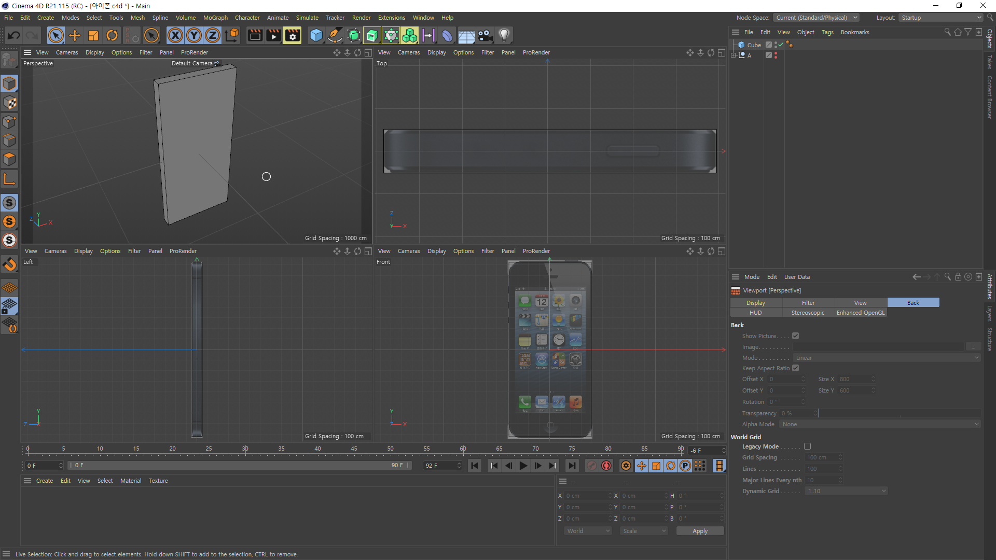996x560 pixels.
Task: Click the image browse '...' button
Action: [x=973, y=347]
